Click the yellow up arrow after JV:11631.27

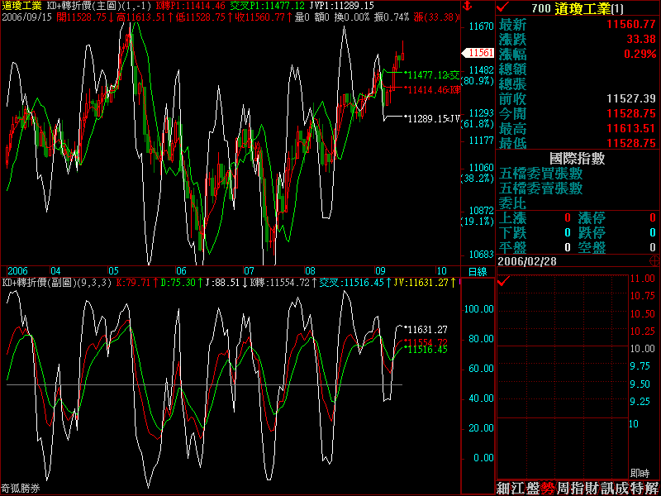453,283
